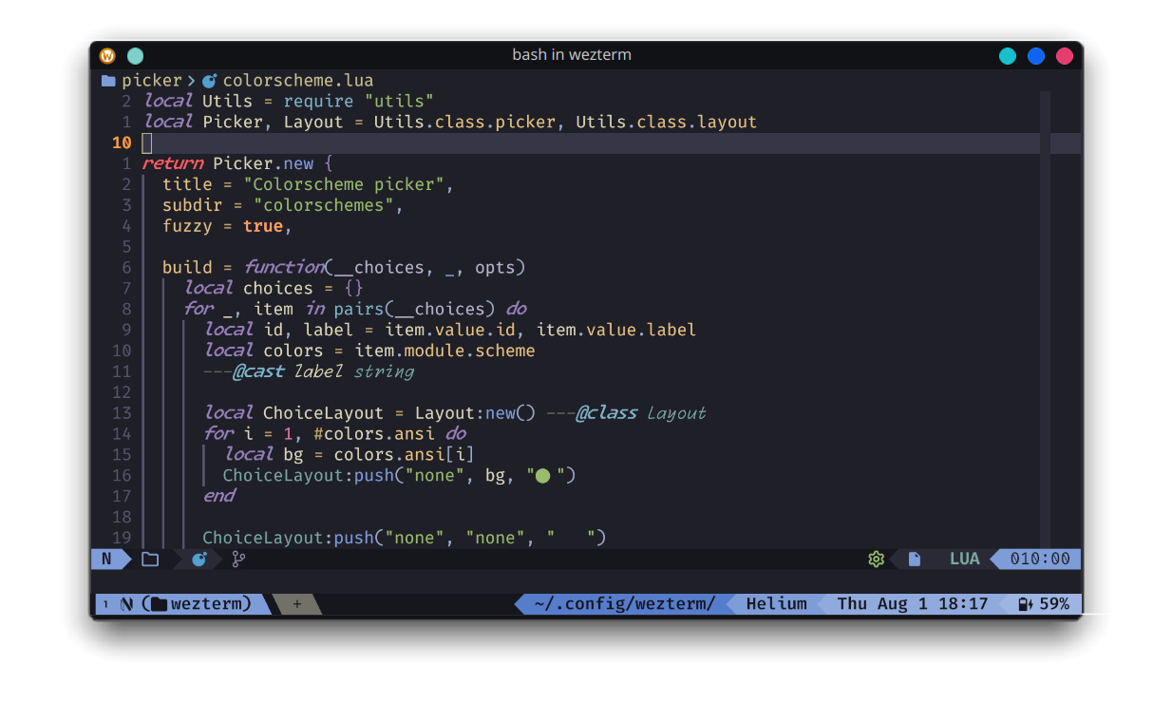Click the N normal-mode indicator segment

pyautogui.click(x=107, y=559)
